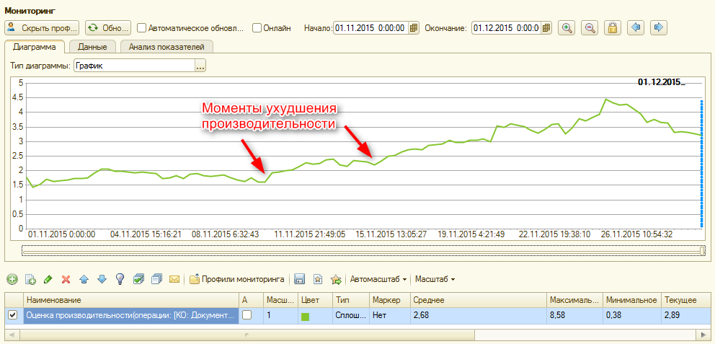The image size is (715, 344).
Task: Open the Анализ показателей tab
Action: tap(166, 47)
